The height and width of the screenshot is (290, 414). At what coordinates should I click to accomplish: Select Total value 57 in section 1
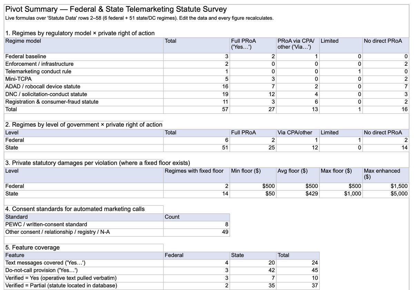(197, 109)
